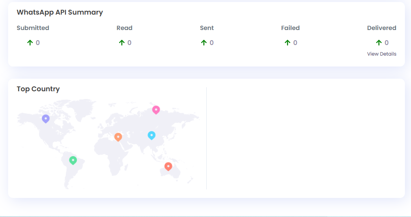This screenshot has width=411, height=217.
Task: Click the WhatsApp API Summary heading
Action: tap(60, 12)
